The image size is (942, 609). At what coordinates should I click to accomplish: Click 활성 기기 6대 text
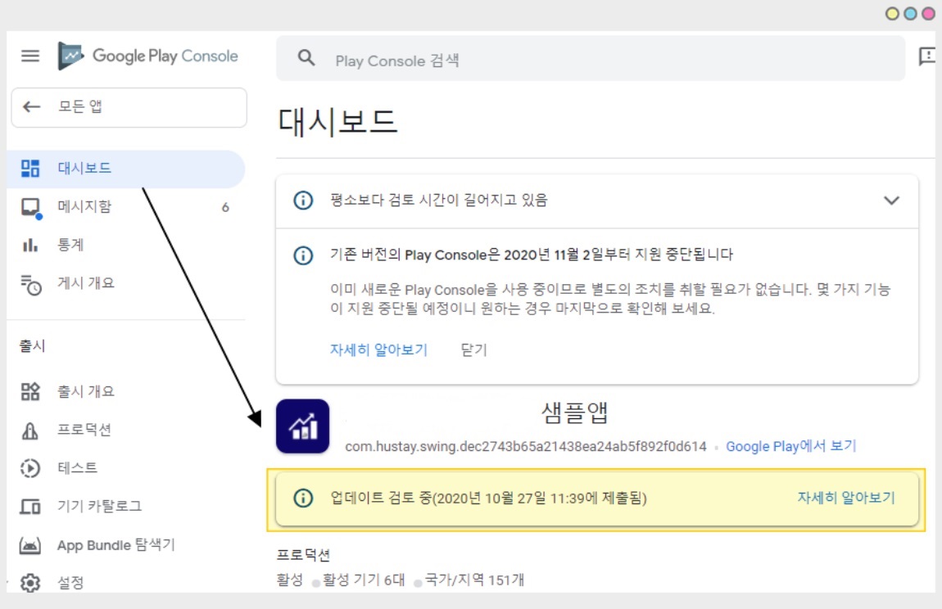pyautogui.click(x=364, y=580)
